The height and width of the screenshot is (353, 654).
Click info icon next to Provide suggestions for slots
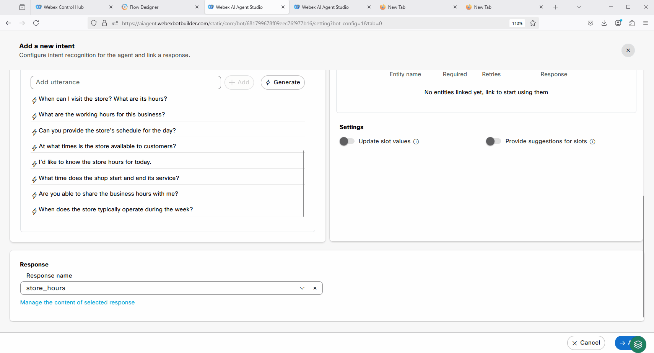(592, 142)
